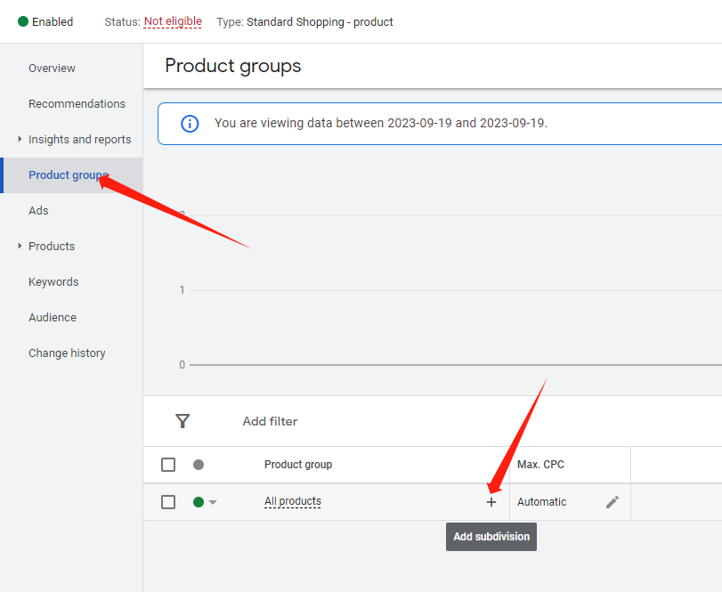Expand Insights and reports section
This screenshot has width=722, height=592.
coord(20,139)
